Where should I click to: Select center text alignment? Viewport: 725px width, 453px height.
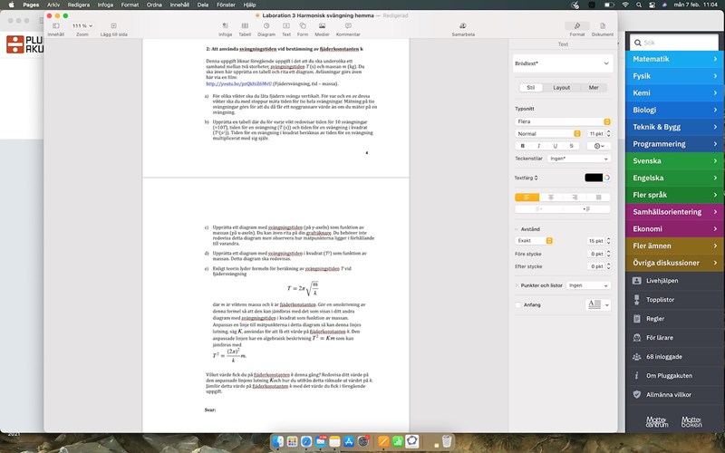pos(550,197)
